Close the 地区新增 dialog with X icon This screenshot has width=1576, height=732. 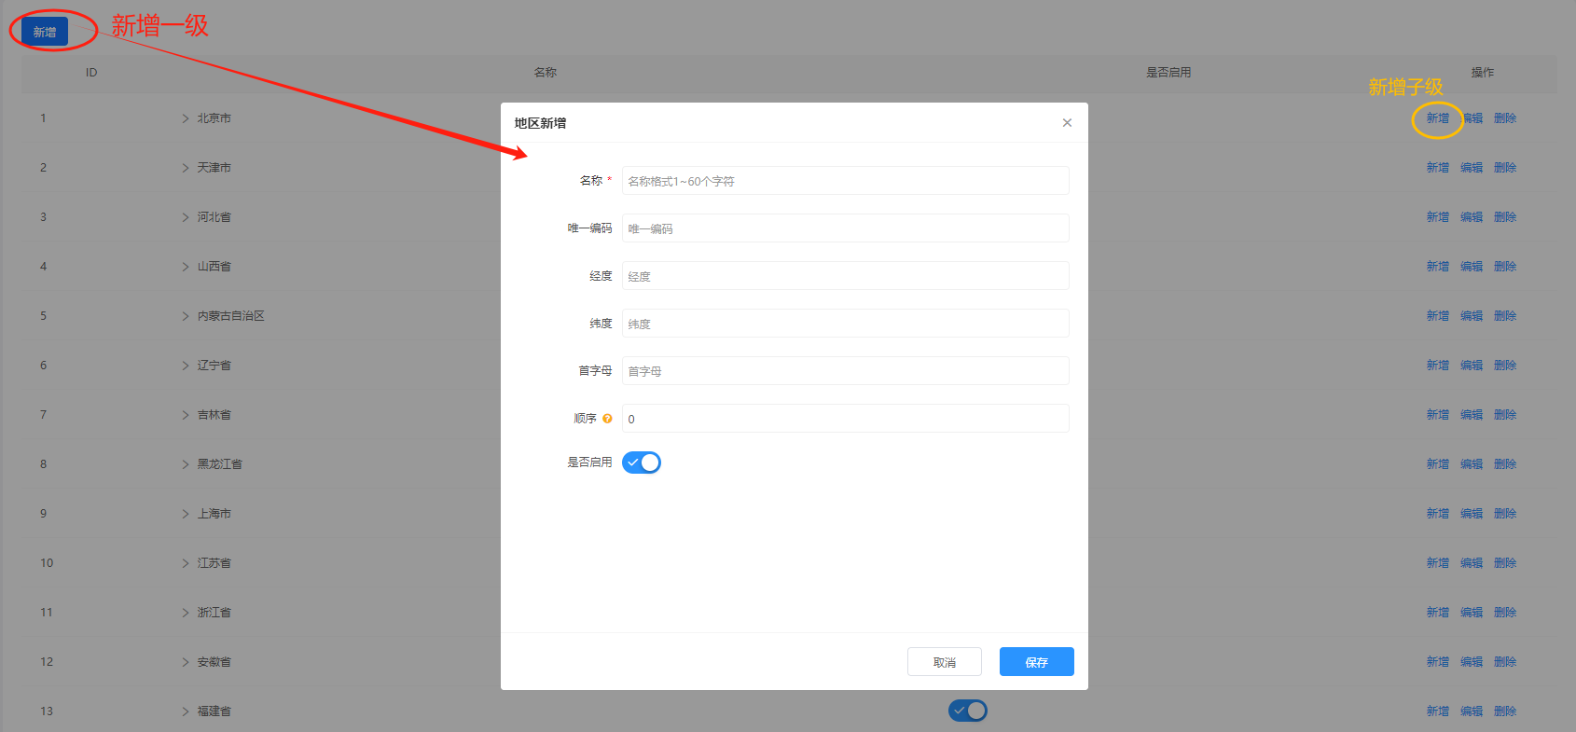1067,123
